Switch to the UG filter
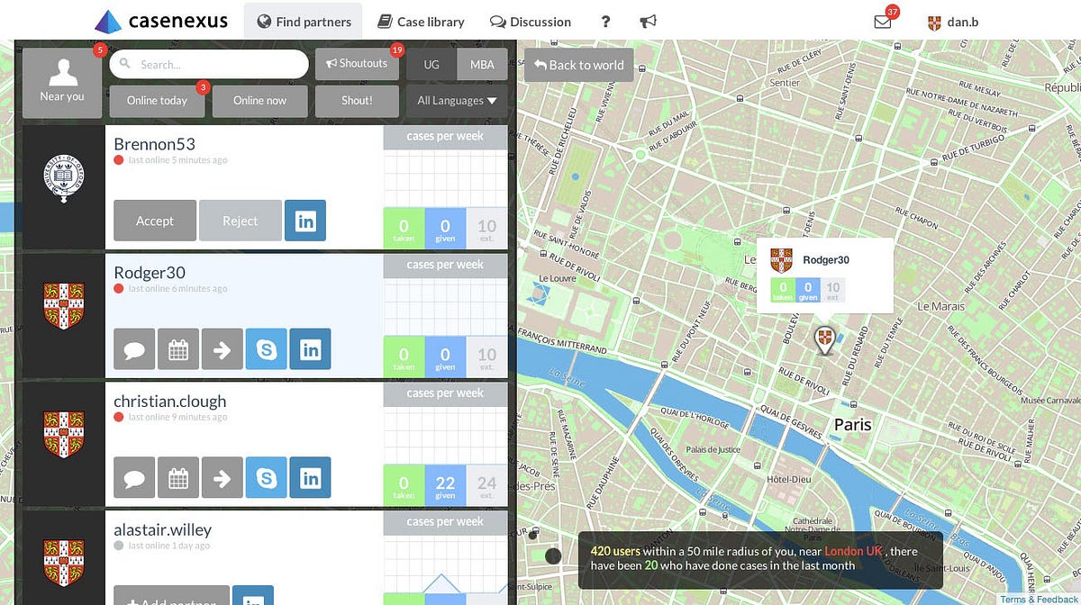This screenshot has width=1081, height=605. coord(431,65)
